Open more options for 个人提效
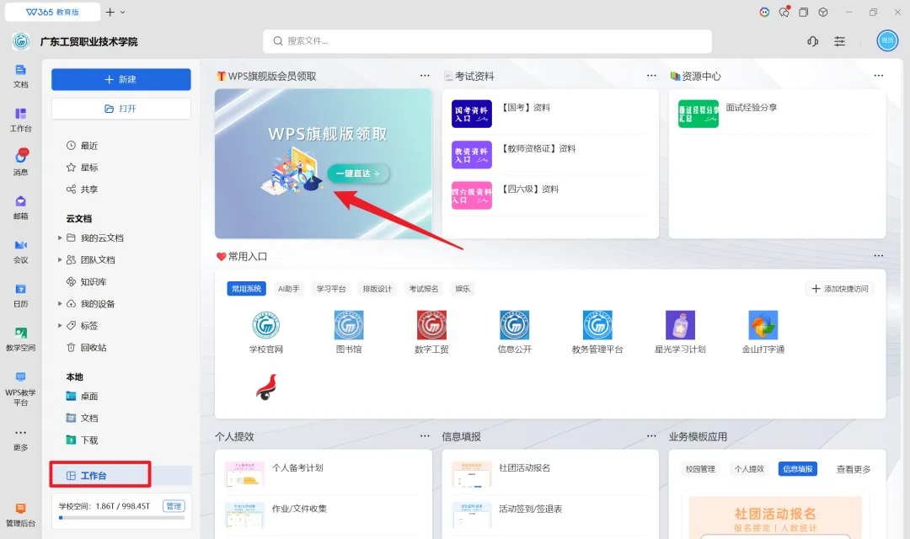Image resolution: width=910 pixels, height=539 pixels. coord(425,436)
